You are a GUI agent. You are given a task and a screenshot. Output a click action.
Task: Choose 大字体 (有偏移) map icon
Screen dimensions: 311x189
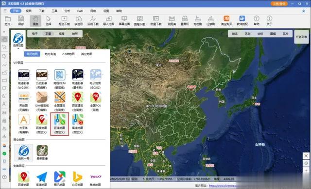click(x=24, y=124)
